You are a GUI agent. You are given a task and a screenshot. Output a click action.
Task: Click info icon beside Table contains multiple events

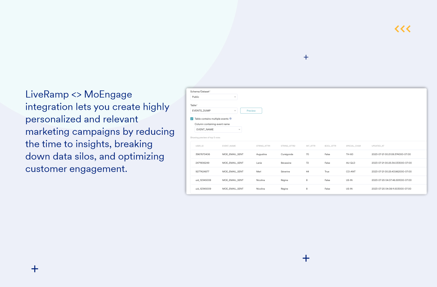coord(230,119)
